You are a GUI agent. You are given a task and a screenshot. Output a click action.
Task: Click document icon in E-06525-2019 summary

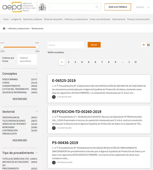(57, 86)
